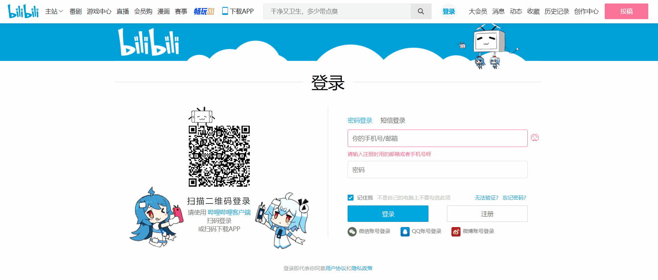Screen dimensions: 658x280
Task: Click the blue-haired girl with red phone
Action: pos(156,217)
